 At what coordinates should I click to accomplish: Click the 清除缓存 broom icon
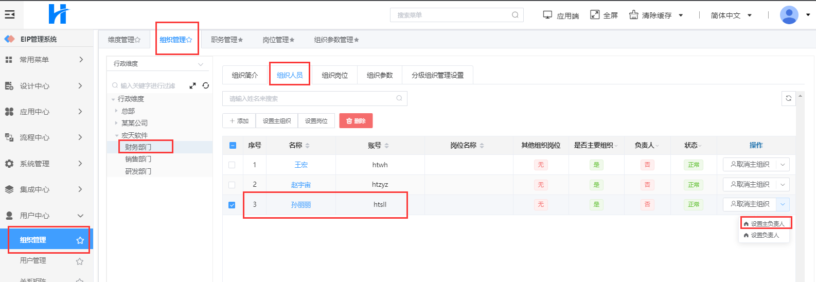point(633,15)
